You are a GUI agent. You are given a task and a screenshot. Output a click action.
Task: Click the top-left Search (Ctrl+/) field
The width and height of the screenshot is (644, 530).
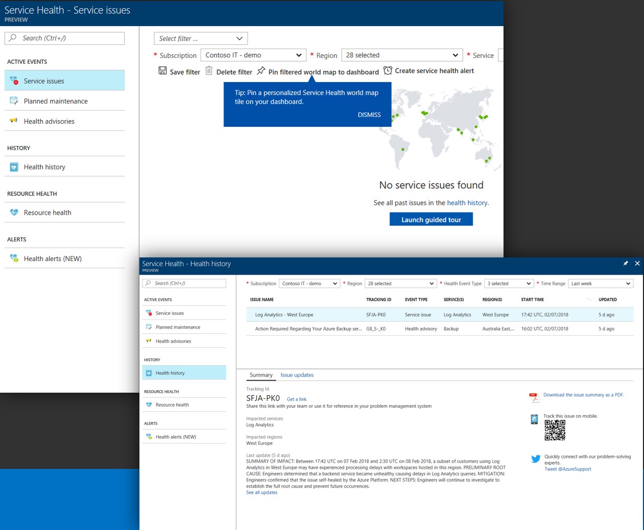point(65,38)
